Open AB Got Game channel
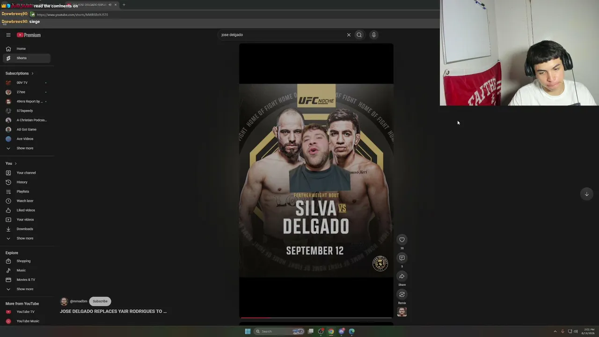The image size is (599, 337). 27,130
